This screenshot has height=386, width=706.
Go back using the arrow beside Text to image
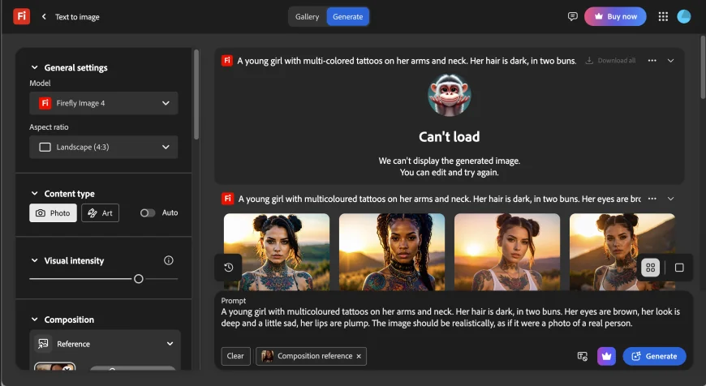(43, 16)
